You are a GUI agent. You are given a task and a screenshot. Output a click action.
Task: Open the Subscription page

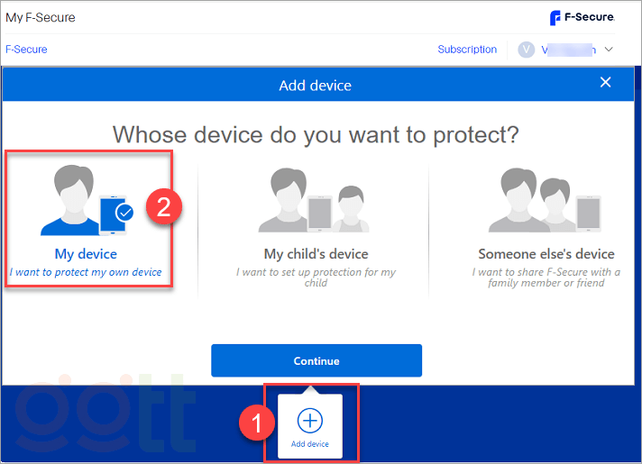pyautogui.click(x=467, y=50)
